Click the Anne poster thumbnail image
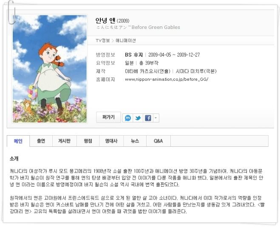 [50, 69]
